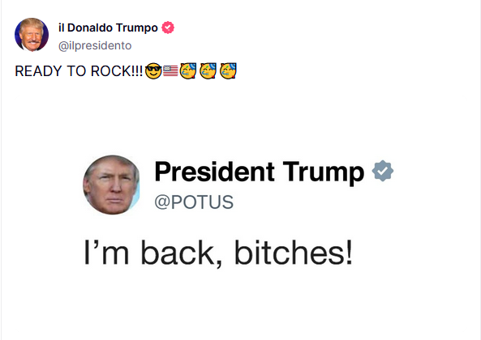Select the President Trump name heading

pos(260,172)
